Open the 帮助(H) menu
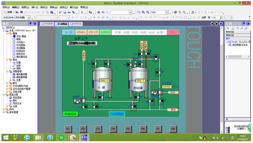The image size is (253, 143). tap(84, 7)
